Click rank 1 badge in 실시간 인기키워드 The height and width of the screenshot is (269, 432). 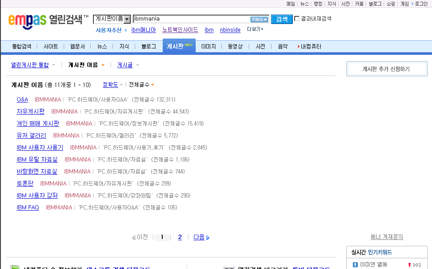(x=355, y=265)
